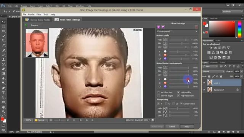Viewport: 244px width, 137px height.
Task: Click the filter for pixel layers icon
Action: coord(221,66)
